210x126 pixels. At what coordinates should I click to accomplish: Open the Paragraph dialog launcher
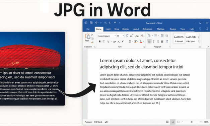tap(169, 47)
